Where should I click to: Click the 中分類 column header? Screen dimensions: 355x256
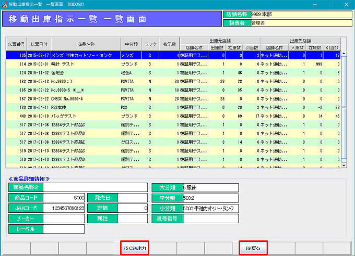coord(130,44)
